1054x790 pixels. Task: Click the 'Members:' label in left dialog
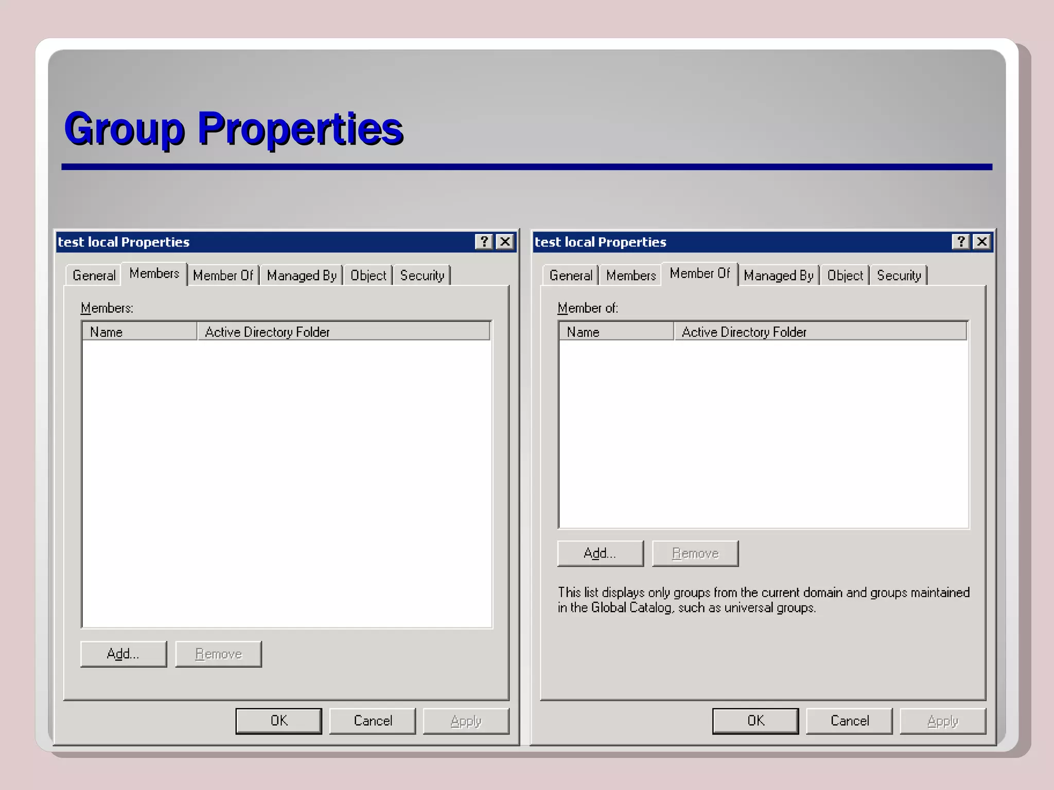107,308
